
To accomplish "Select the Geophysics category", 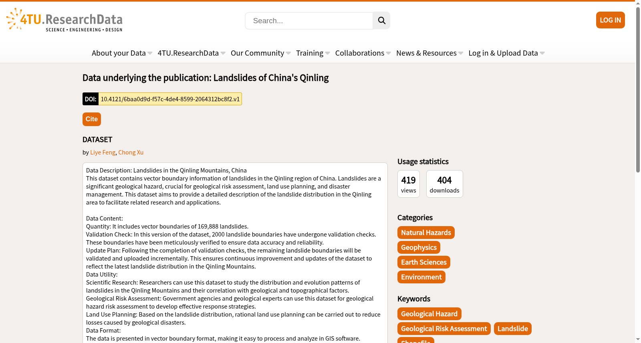I will coord(419,247).
